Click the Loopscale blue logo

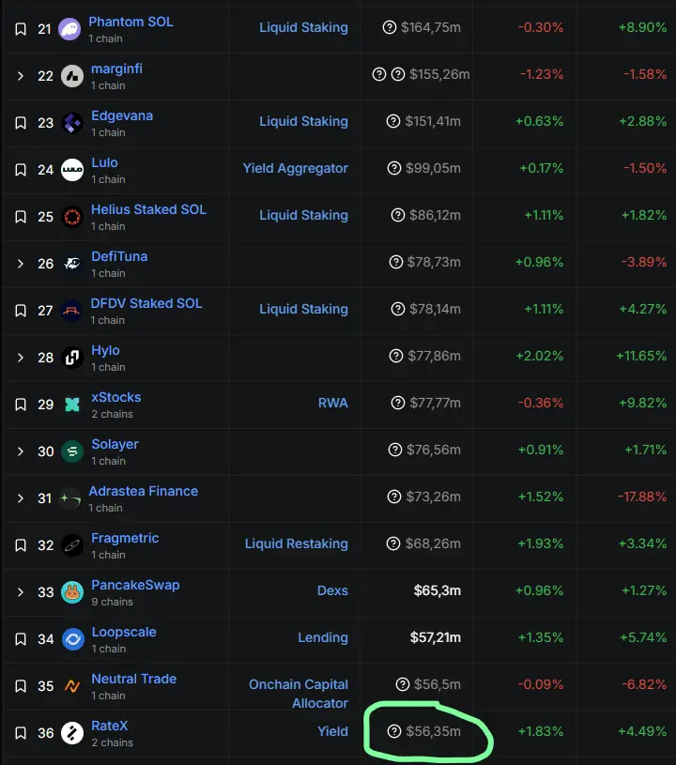point(73,639)
